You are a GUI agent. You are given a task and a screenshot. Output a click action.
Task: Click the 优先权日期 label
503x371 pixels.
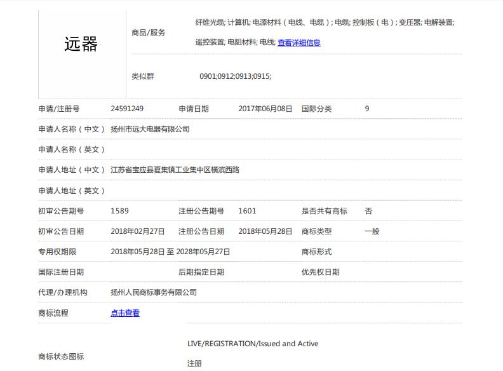point(321,272)
